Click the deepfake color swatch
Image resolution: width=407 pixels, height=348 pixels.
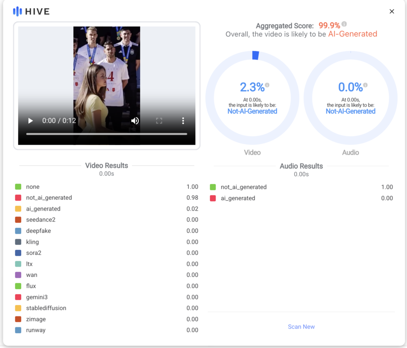tap(18, 231)
